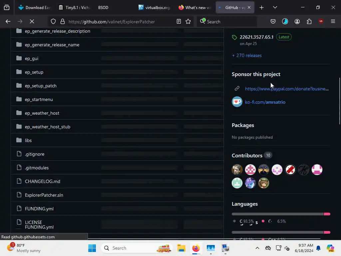Focus the address bar URL
341x256 pixels.
tap(112, 22)
